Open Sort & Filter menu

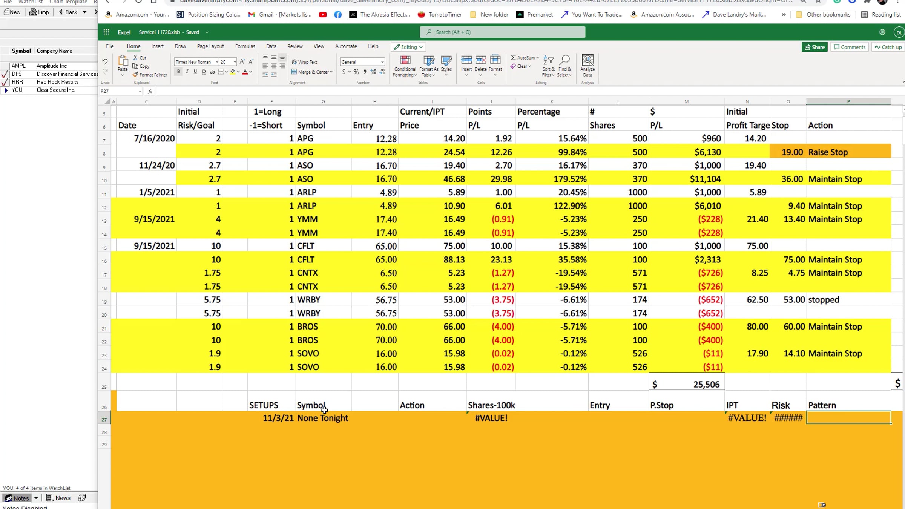pos(549,66)
